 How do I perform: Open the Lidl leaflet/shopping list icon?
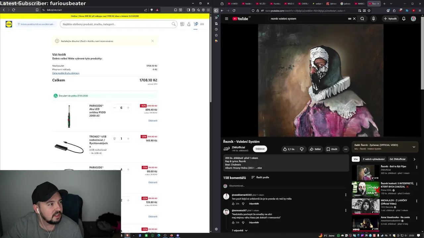pyautogui.click(x=182, y=24)
